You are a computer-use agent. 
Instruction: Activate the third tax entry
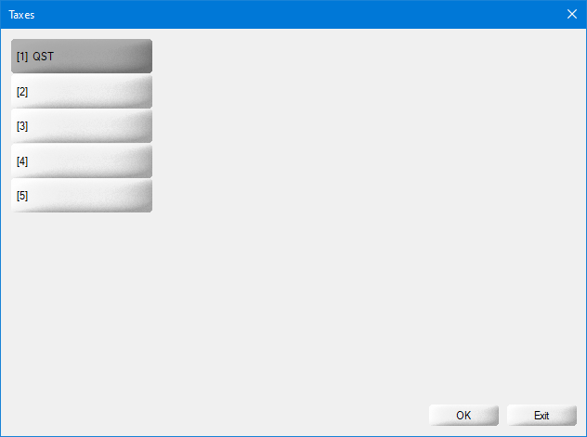pyautogui.click(x=82, y=126)
